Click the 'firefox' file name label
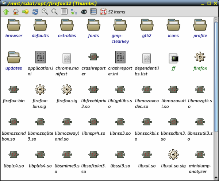This screenshot has width=219, height=181. 200,68
